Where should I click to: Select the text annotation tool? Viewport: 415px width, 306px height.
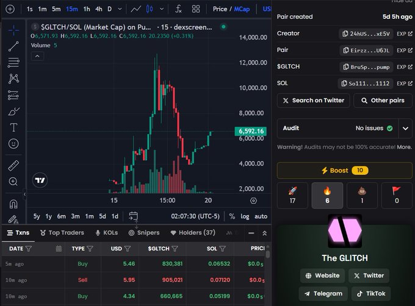[x=13, y=127]
